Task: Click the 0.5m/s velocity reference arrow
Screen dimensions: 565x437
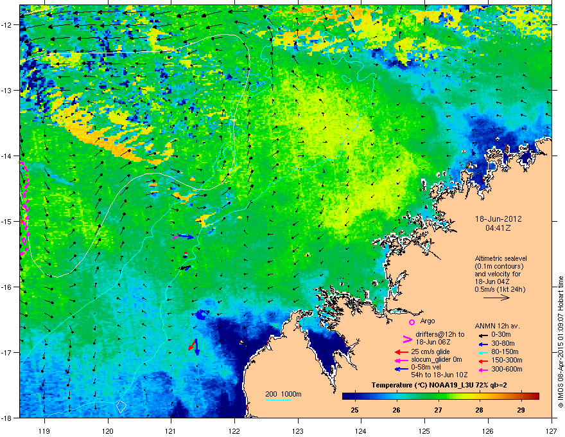Action: point(496,298)
